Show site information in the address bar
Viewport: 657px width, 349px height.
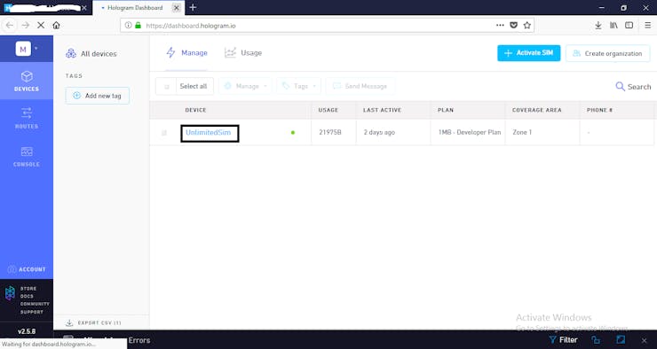128,26
